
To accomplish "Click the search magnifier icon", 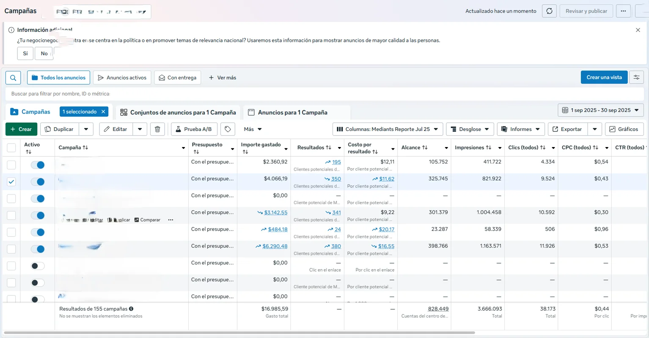I will tap(13, 78).
